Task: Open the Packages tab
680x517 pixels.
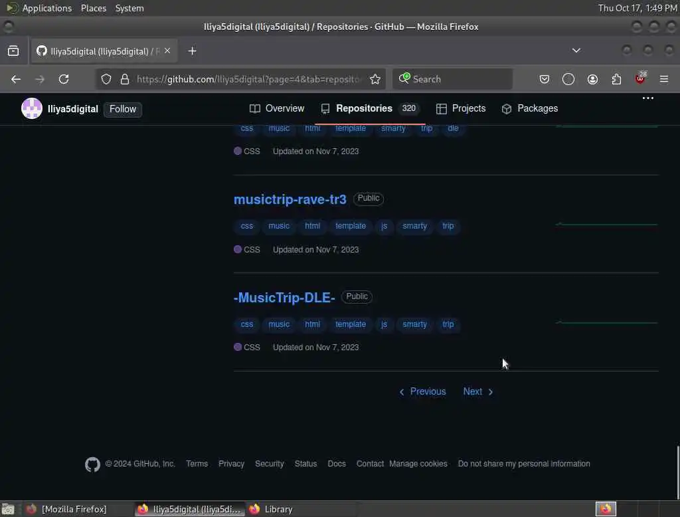Action: (x=529, y=108)
